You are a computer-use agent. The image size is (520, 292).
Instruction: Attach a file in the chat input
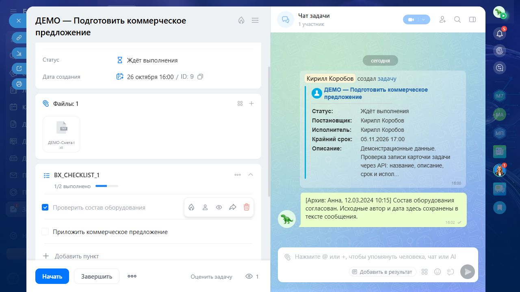pos(288,257)
